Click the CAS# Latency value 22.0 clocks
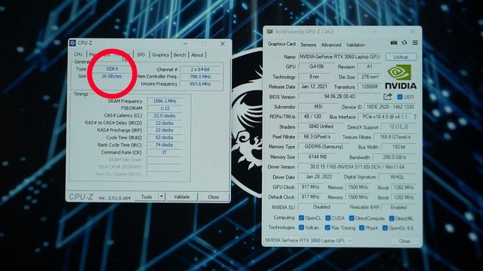Screen dimensions: 483x271 [165, 116]
